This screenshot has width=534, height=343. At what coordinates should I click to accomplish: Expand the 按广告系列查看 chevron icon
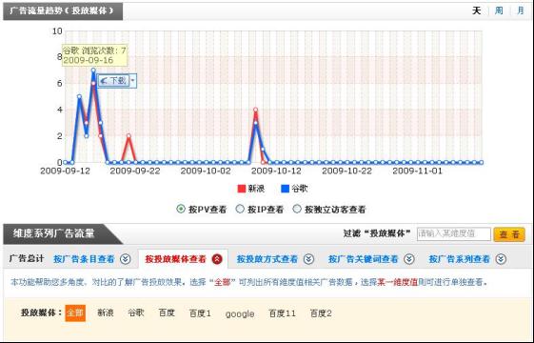[501, 259]
